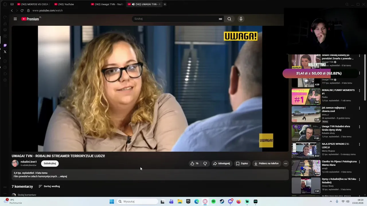Open Firefox from the taskbar

point(239,201)
